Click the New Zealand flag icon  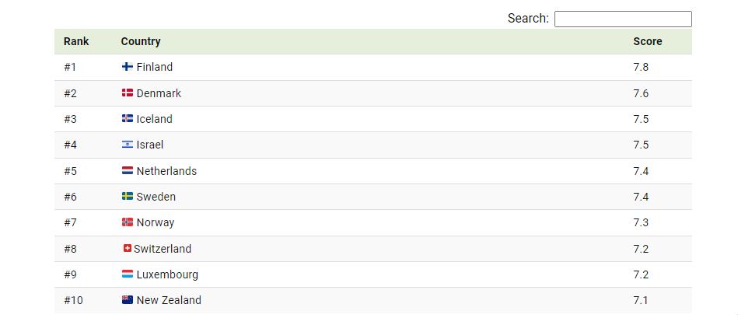pos(127,300)
